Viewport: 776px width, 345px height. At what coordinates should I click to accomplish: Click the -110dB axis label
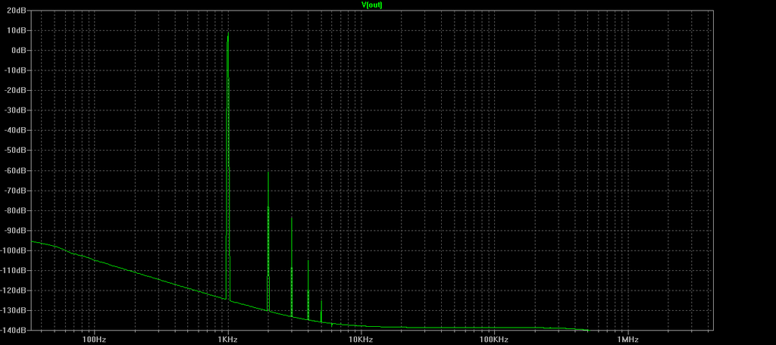click(x=14, y=271)
